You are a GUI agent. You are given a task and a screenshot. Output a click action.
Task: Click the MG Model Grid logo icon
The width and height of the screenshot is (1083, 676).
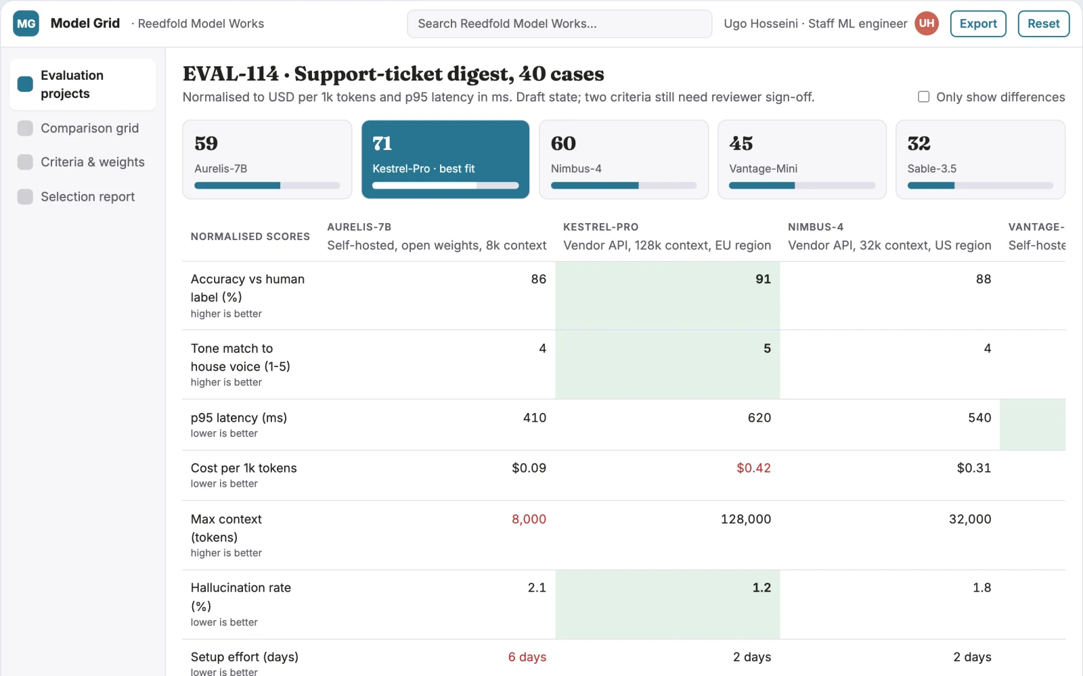pos(26,24)
